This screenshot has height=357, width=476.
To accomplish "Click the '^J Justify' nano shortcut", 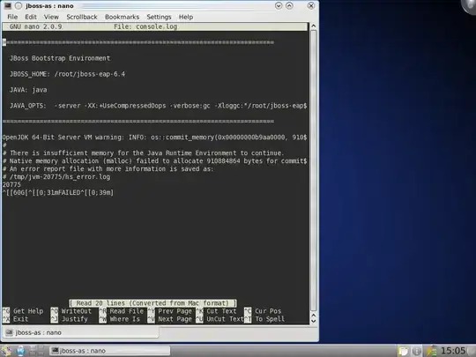I will pyautogui.click(x=70, y=319).
